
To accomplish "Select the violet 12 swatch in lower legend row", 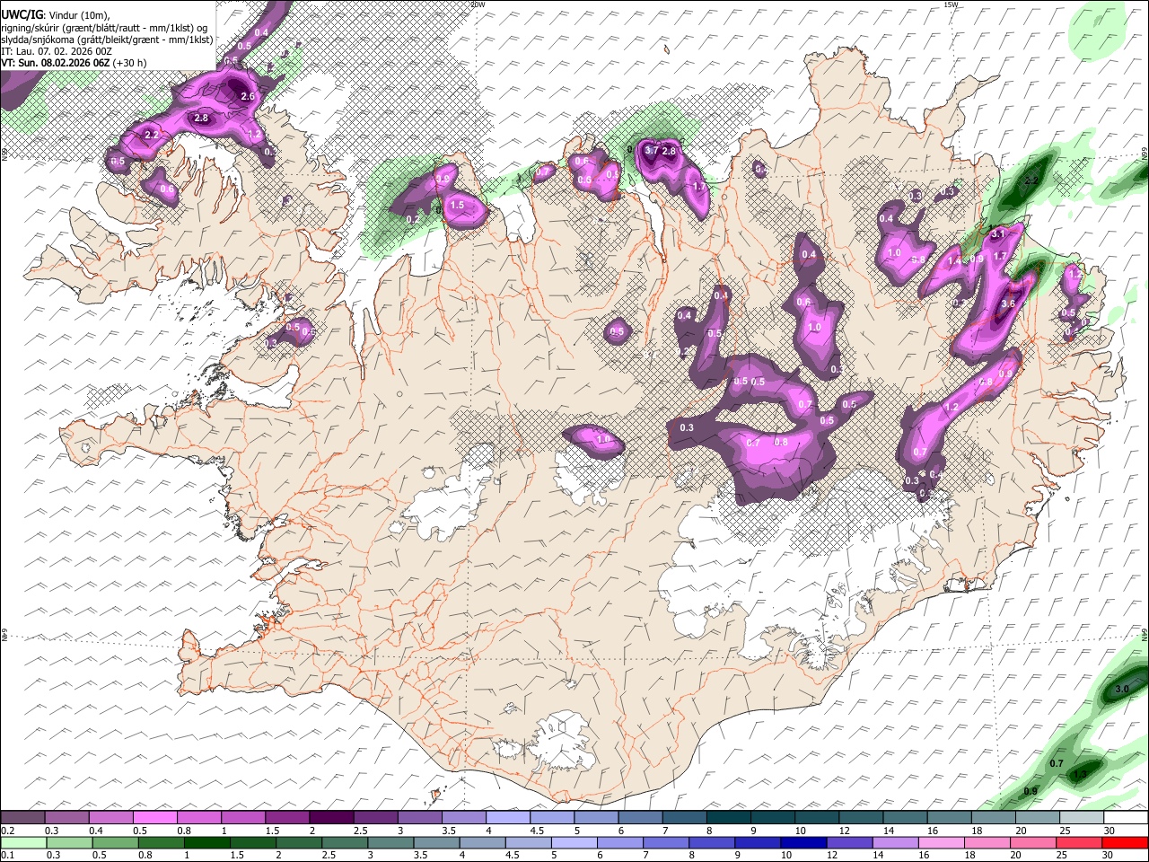I will point(850,842).
